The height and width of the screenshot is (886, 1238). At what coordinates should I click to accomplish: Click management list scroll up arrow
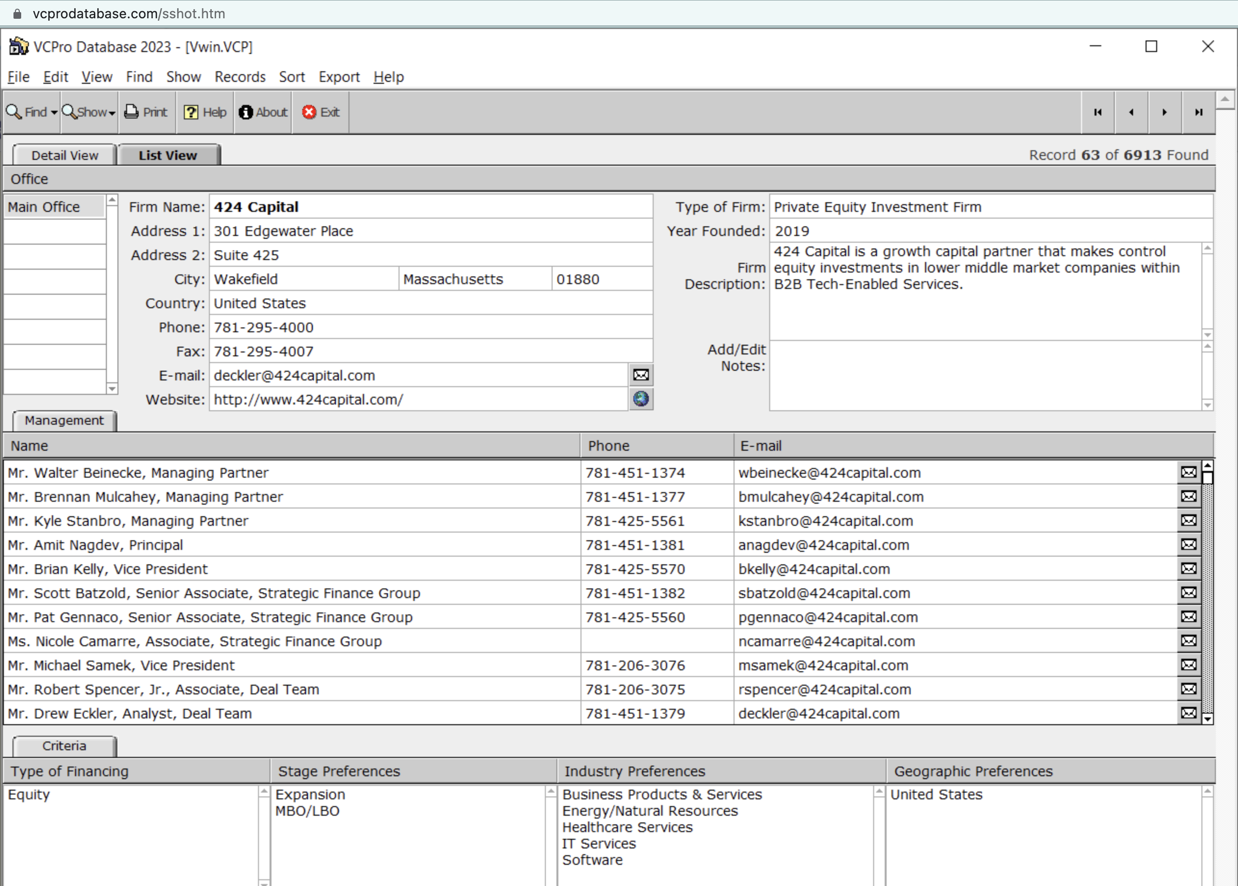[x=1208, y=465]
